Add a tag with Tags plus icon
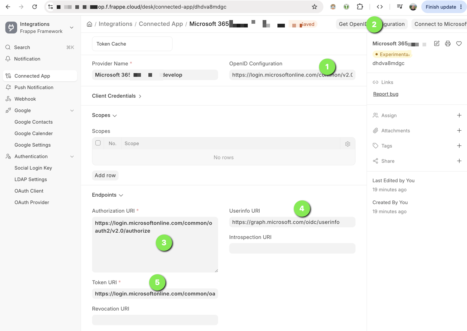467x331 pixels. [459, 146]
